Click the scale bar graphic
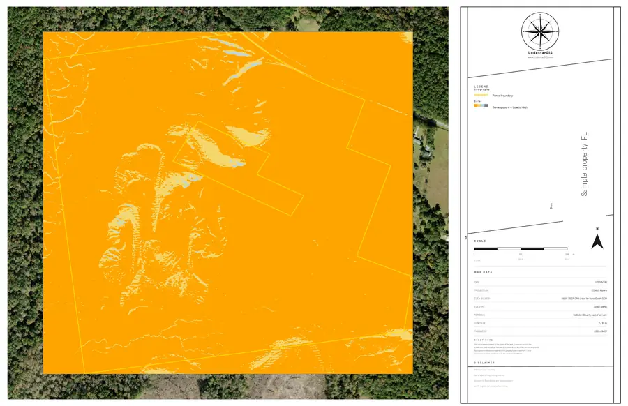 (x=521, y=248)
